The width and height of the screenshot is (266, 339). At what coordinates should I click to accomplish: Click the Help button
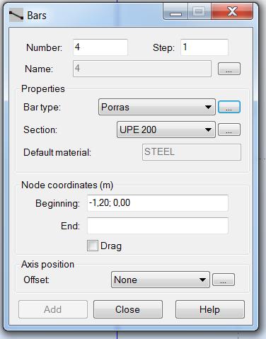pos(210,309)
